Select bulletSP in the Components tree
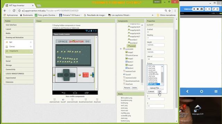The width and height of the screenshot is (222, 124). tap(131, 46)
